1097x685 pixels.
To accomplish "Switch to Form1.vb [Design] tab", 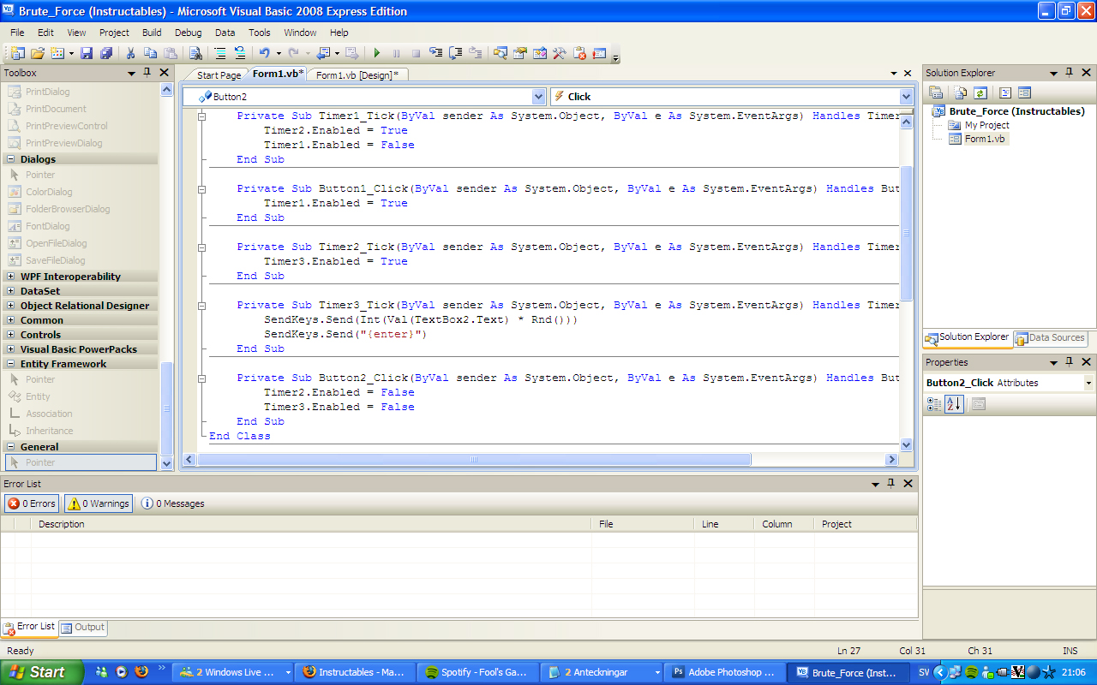I will pyautogui.click(x=357, y=75).
